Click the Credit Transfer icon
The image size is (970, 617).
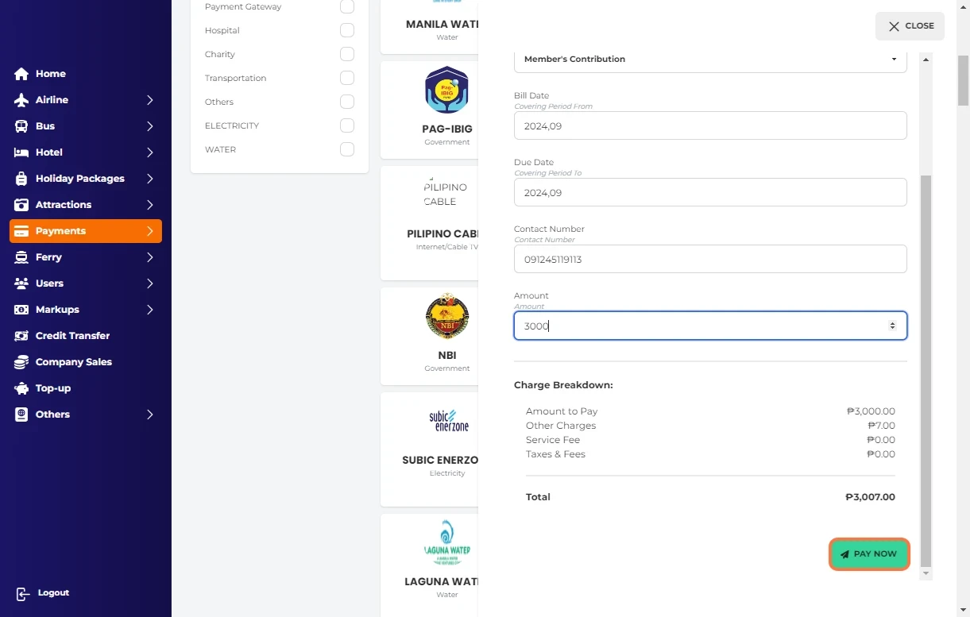[x=21, y=336]
